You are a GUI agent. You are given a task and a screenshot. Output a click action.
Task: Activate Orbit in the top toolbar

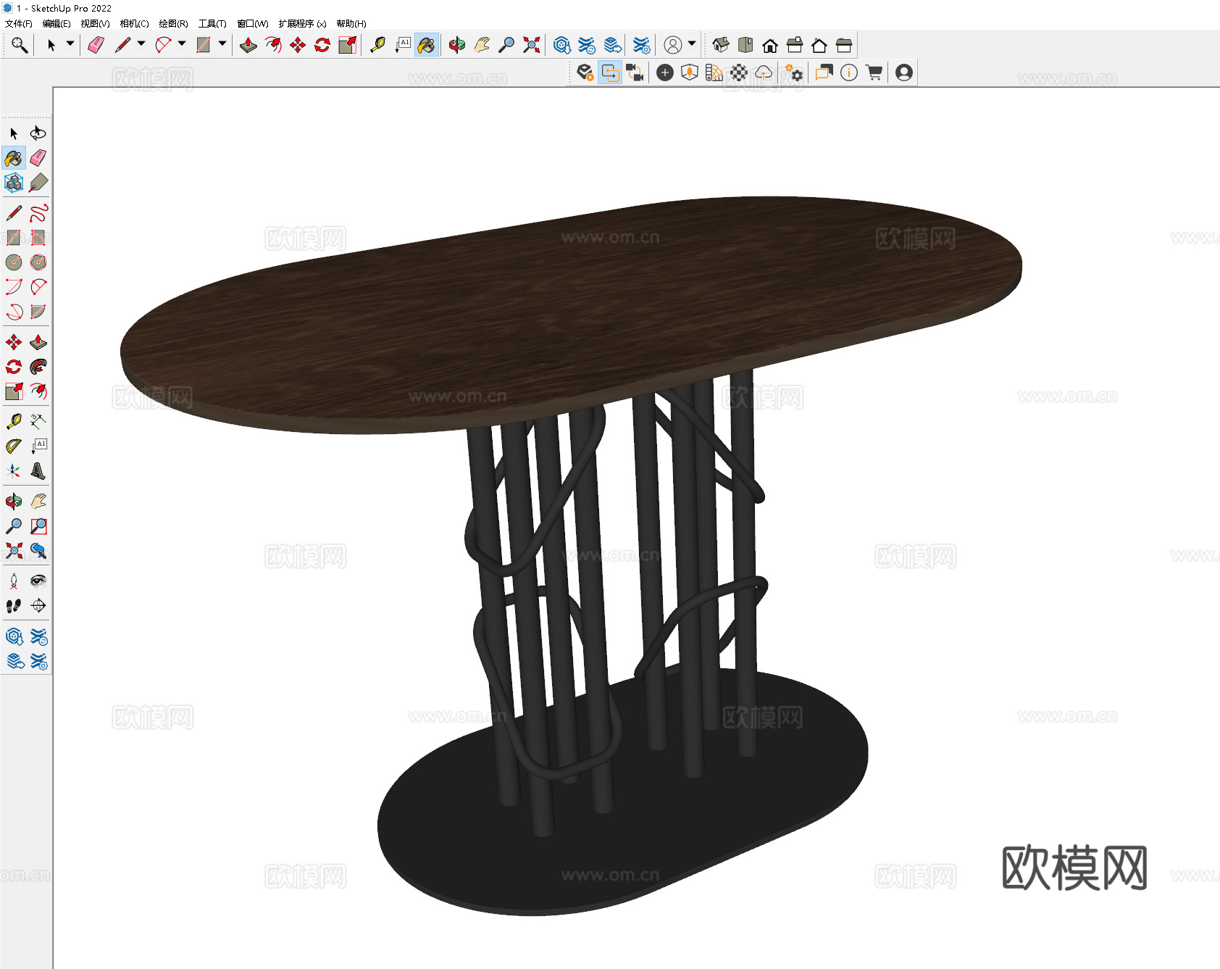pyautogui.click(x=457, y=45)
